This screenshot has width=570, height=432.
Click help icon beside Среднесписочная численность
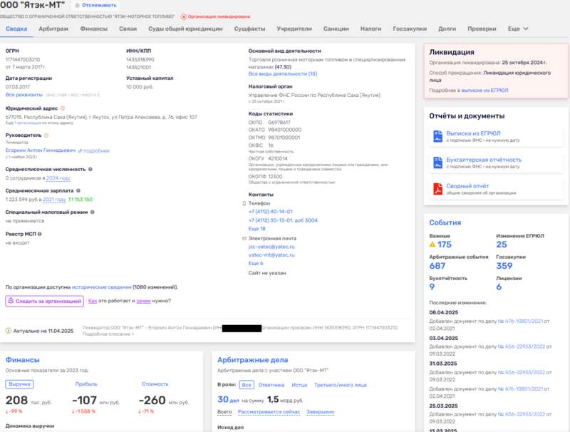click(x=90, y=169)
